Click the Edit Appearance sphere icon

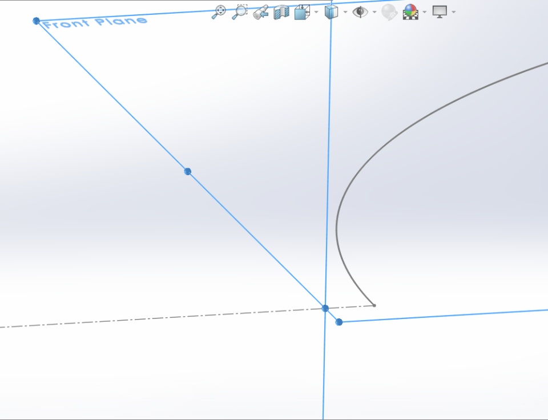coord(389,12)
